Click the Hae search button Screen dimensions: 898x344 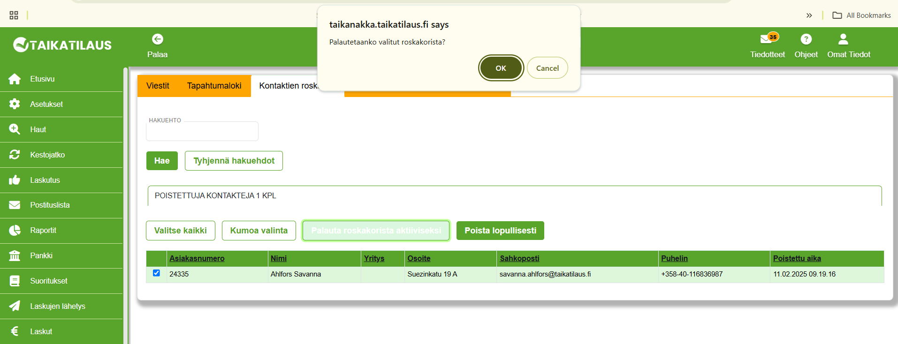point(162,161)
